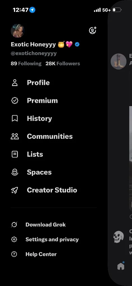
Task: Tap the Grok logo icon
Action: coord(14,225)
